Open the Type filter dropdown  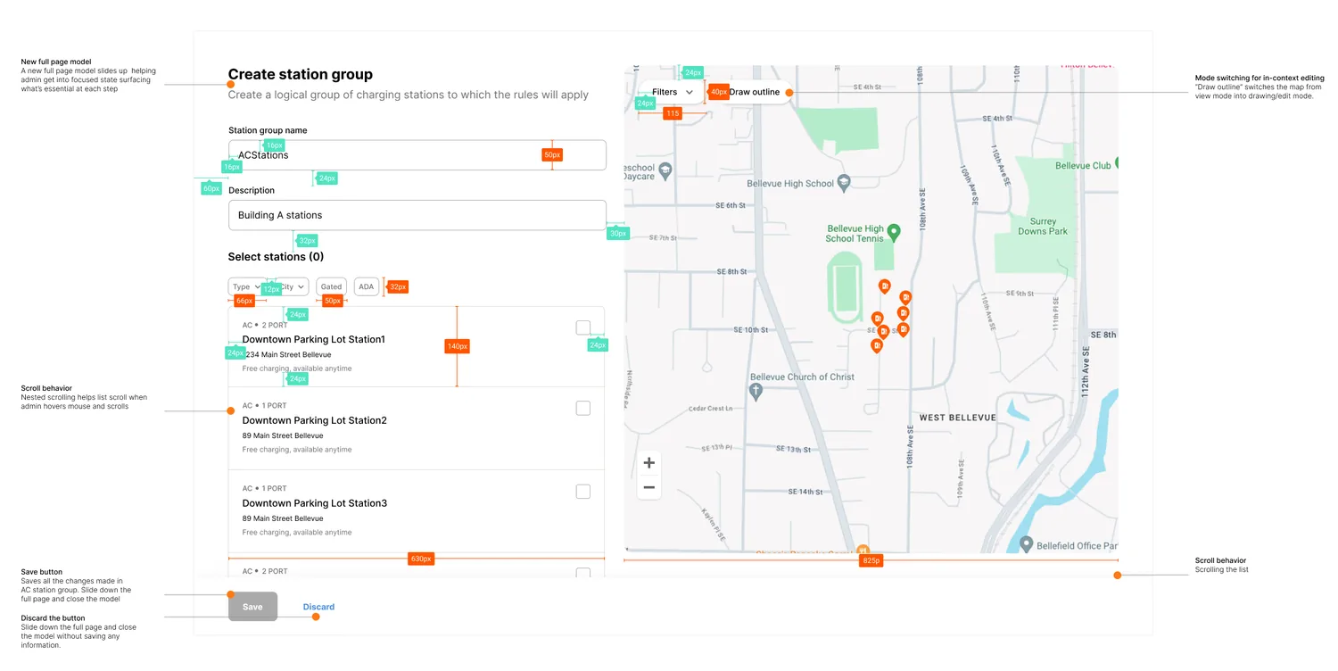point(247,286)
